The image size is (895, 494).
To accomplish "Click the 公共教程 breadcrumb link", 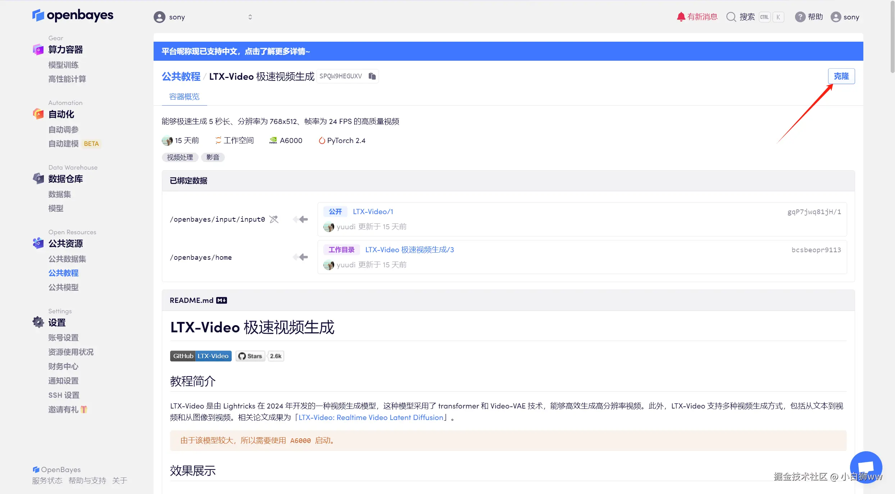I will tap(181, 77).
